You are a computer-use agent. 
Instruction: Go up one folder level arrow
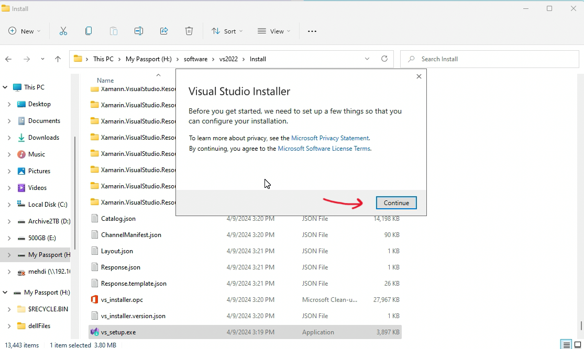pyautogui.click(x=58, y=59)
